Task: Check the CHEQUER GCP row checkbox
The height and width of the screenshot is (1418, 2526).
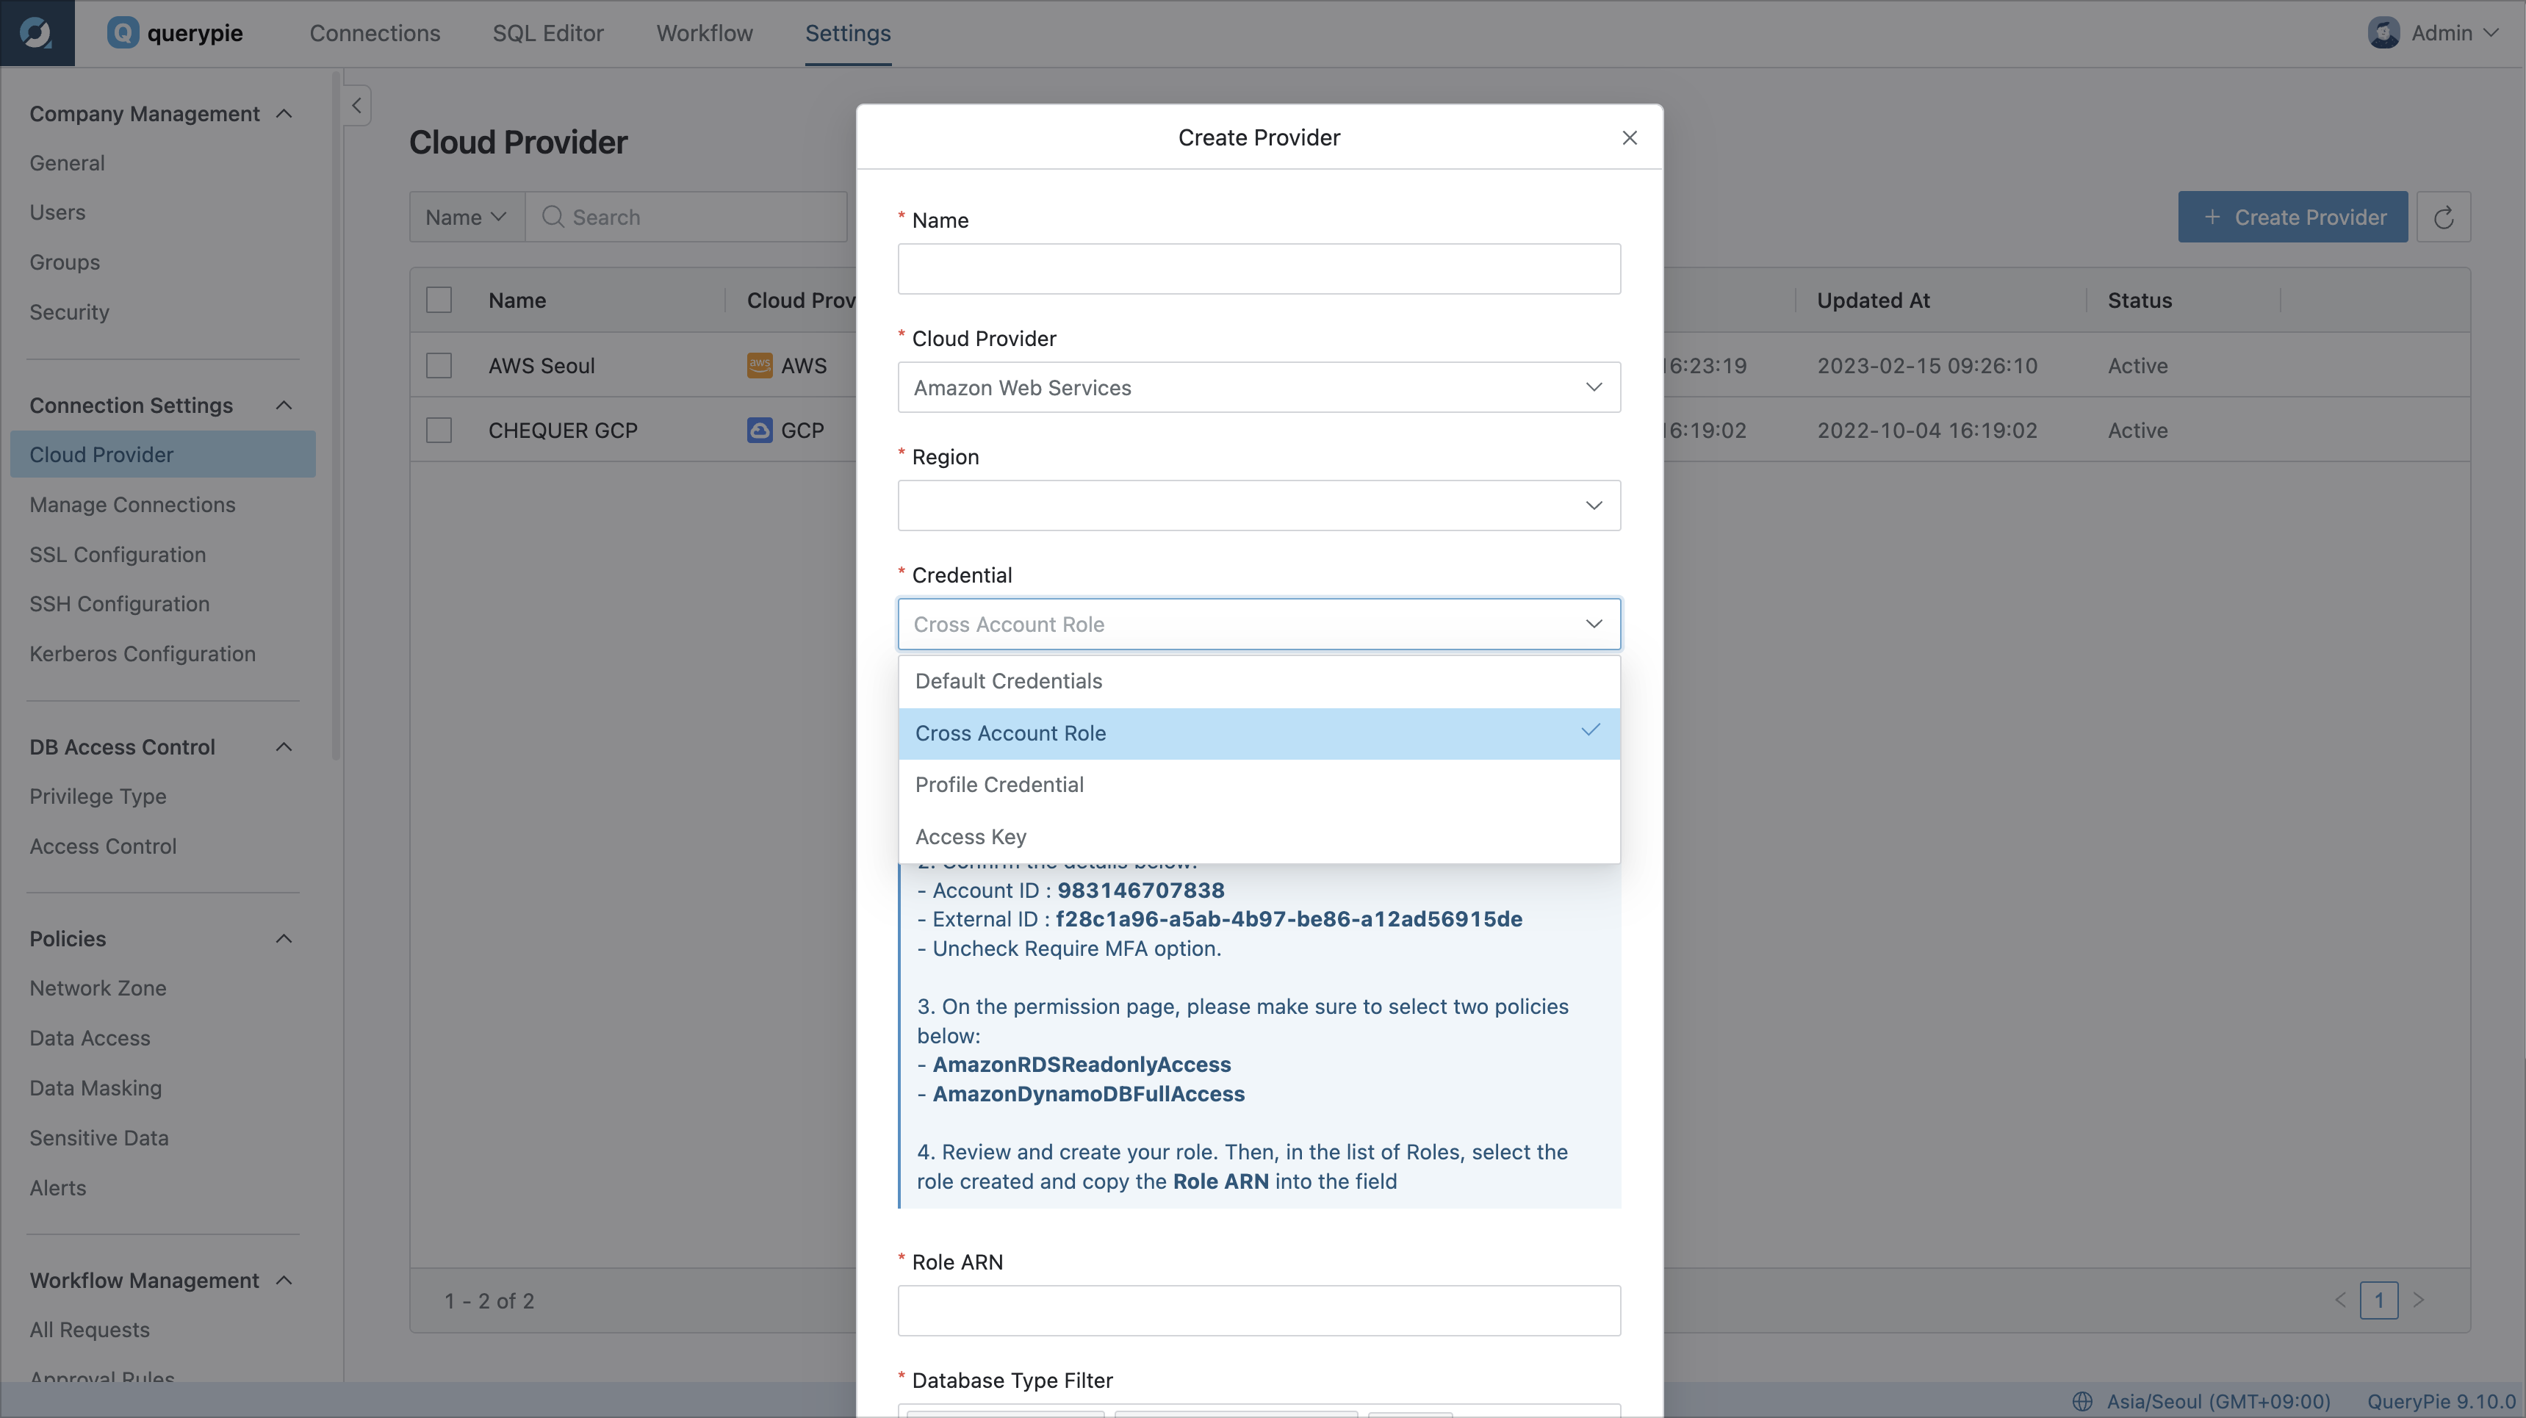Action: tap(439, 431)
